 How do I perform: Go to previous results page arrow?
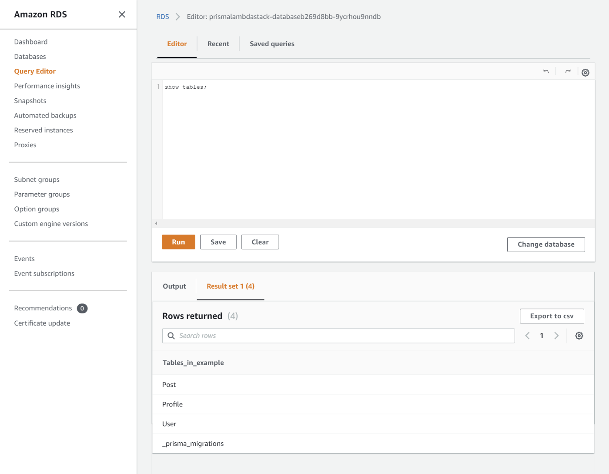click(527, 336)
